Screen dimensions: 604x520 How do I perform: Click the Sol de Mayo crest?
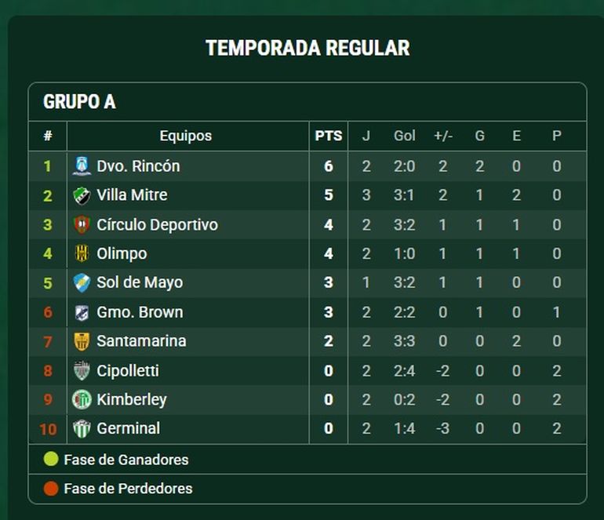pos(82,282)
